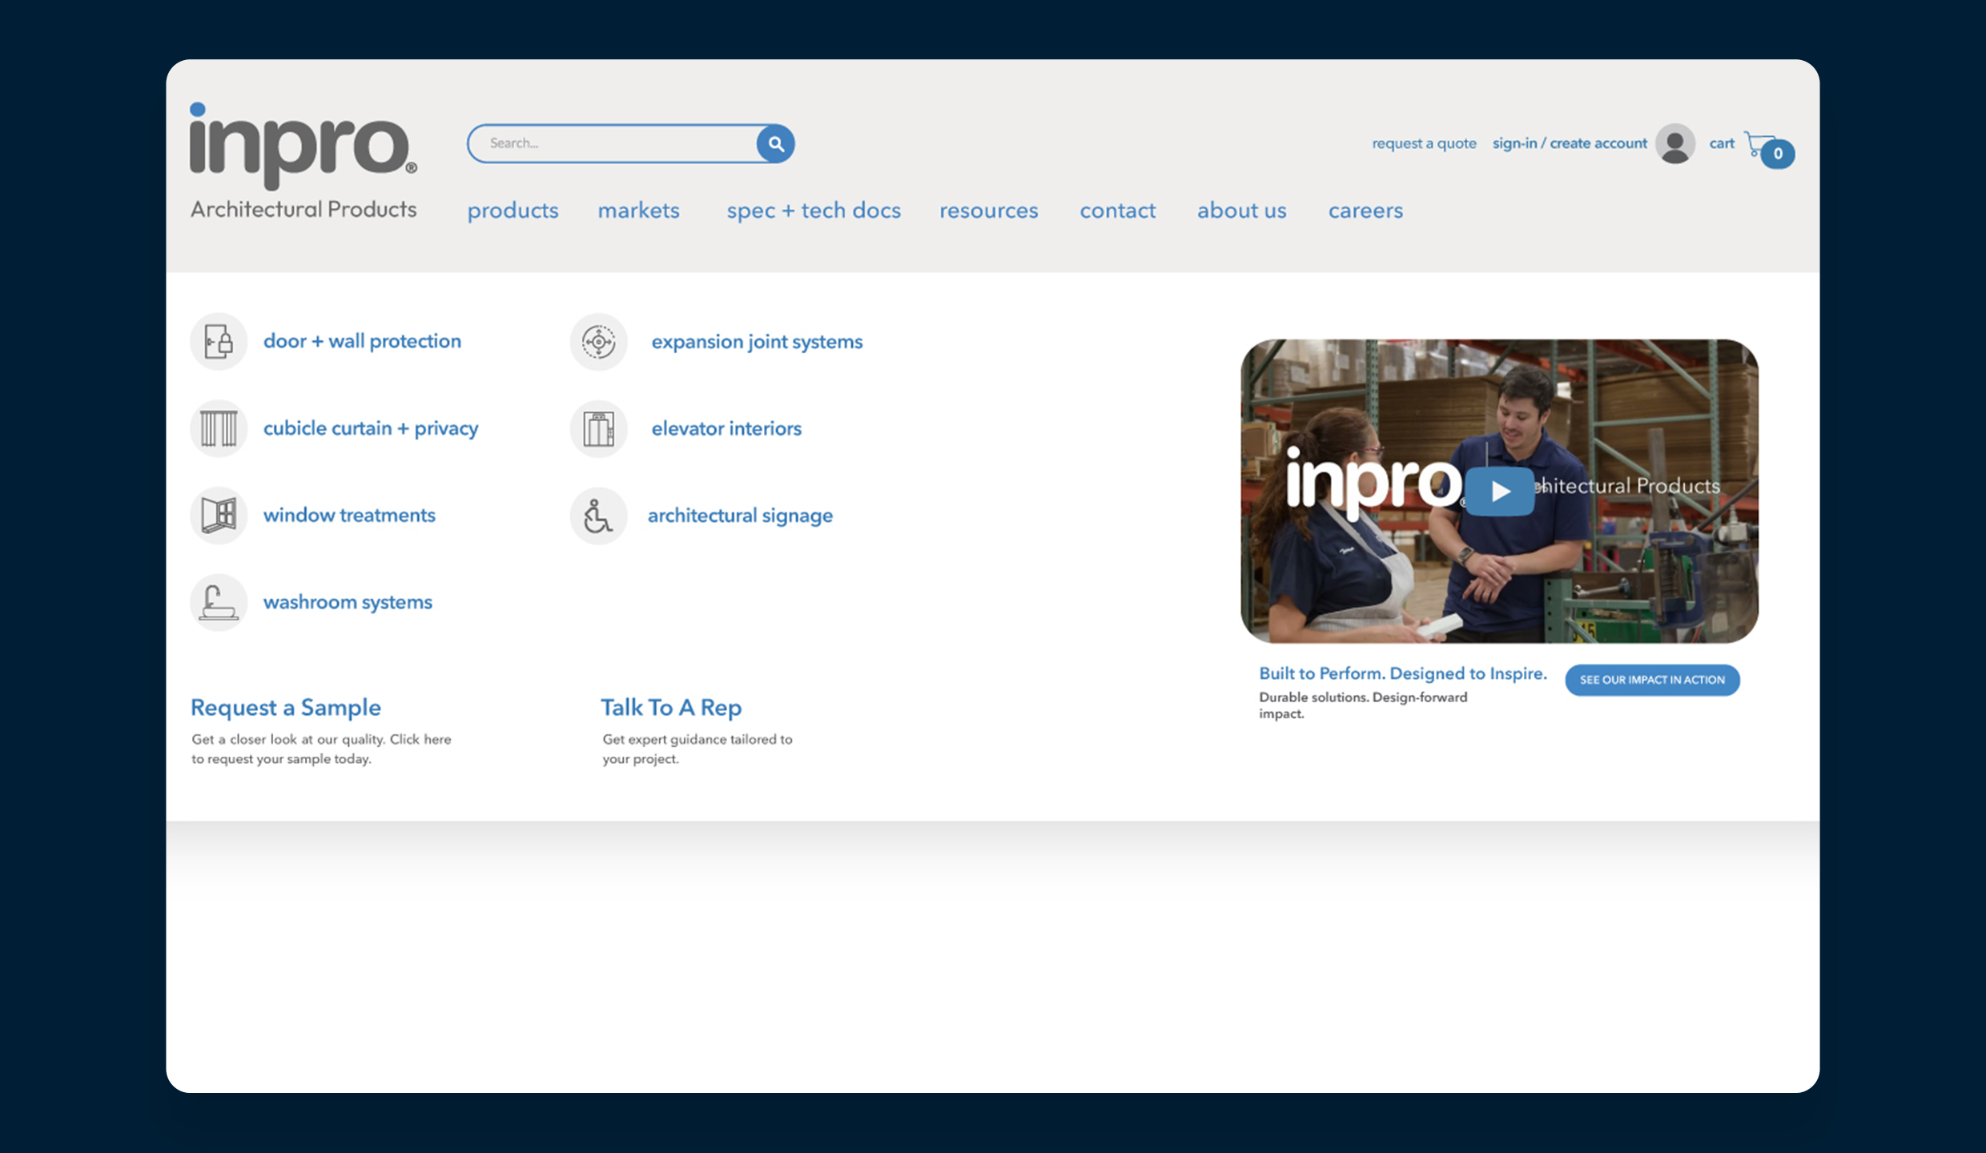1986x1153 pixels.
Task: Click the window treatments icon
Action: pos(219,516)
